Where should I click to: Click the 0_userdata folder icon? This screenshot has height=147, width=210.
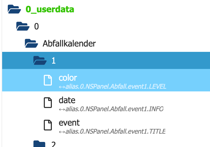pos(14,9)
